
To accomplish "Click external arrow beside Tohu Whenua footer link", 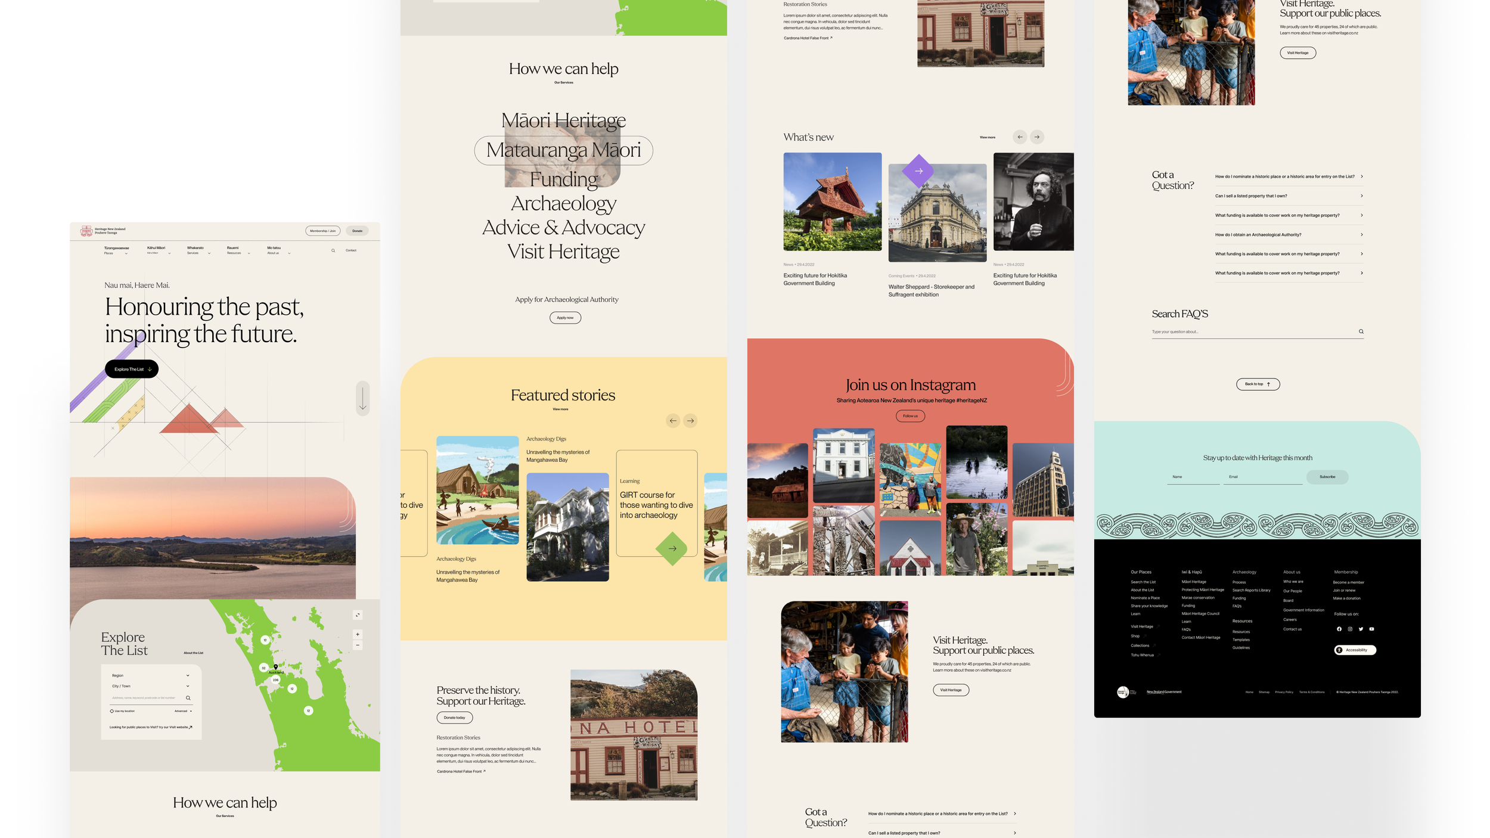I will point(1159,655).
